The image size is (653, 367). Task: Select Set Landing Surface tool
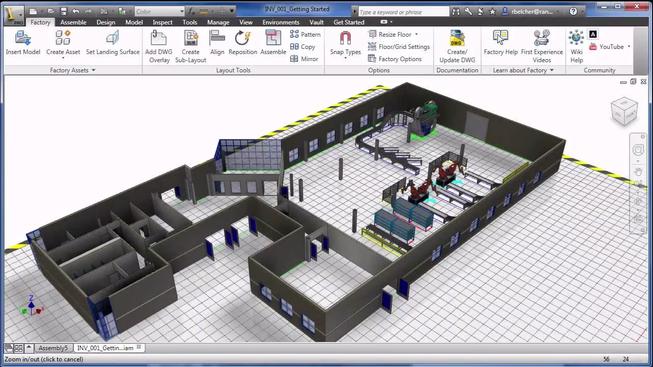[112, 43]
